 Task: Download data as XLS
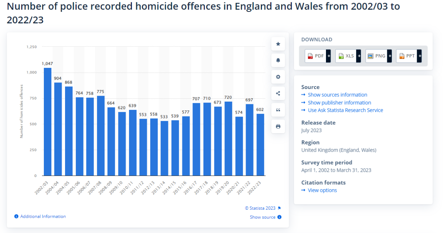pyautogui.click(x=346, y=56)
